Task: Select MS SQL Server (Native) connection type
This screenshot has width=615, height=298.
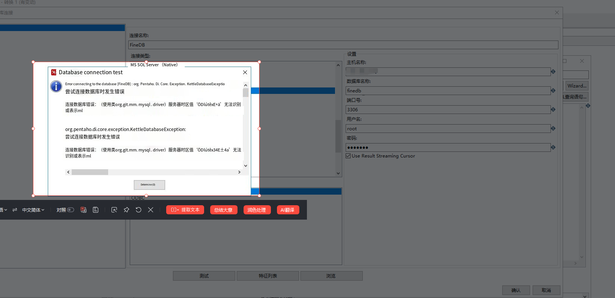Action: tap(154, 65)
